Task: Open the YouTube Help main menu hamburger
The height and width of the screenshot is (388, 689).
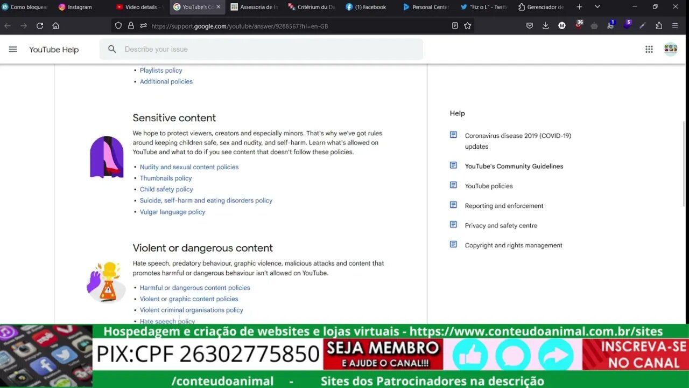Action: coord(13,49)
